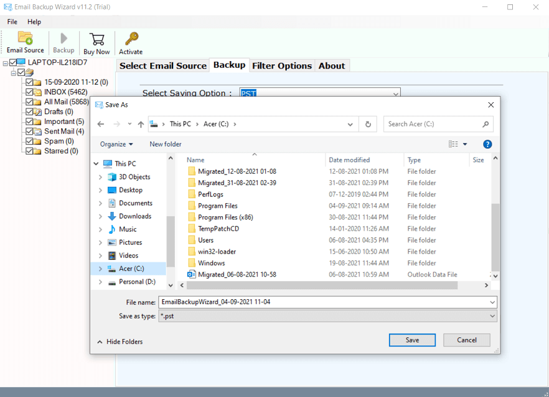Open the address bar history dropdown

pyautogui.click(x=350, y=124)
